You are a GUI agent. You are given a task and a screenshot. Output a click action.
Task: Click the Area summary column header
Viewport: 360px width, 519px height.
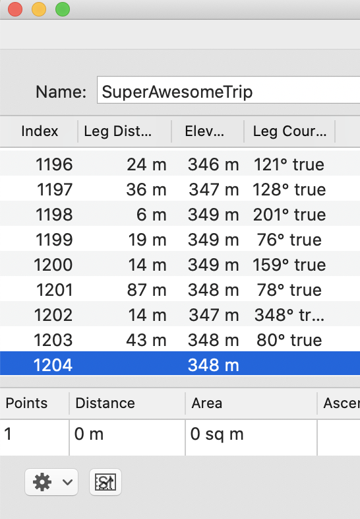point(251,403)
